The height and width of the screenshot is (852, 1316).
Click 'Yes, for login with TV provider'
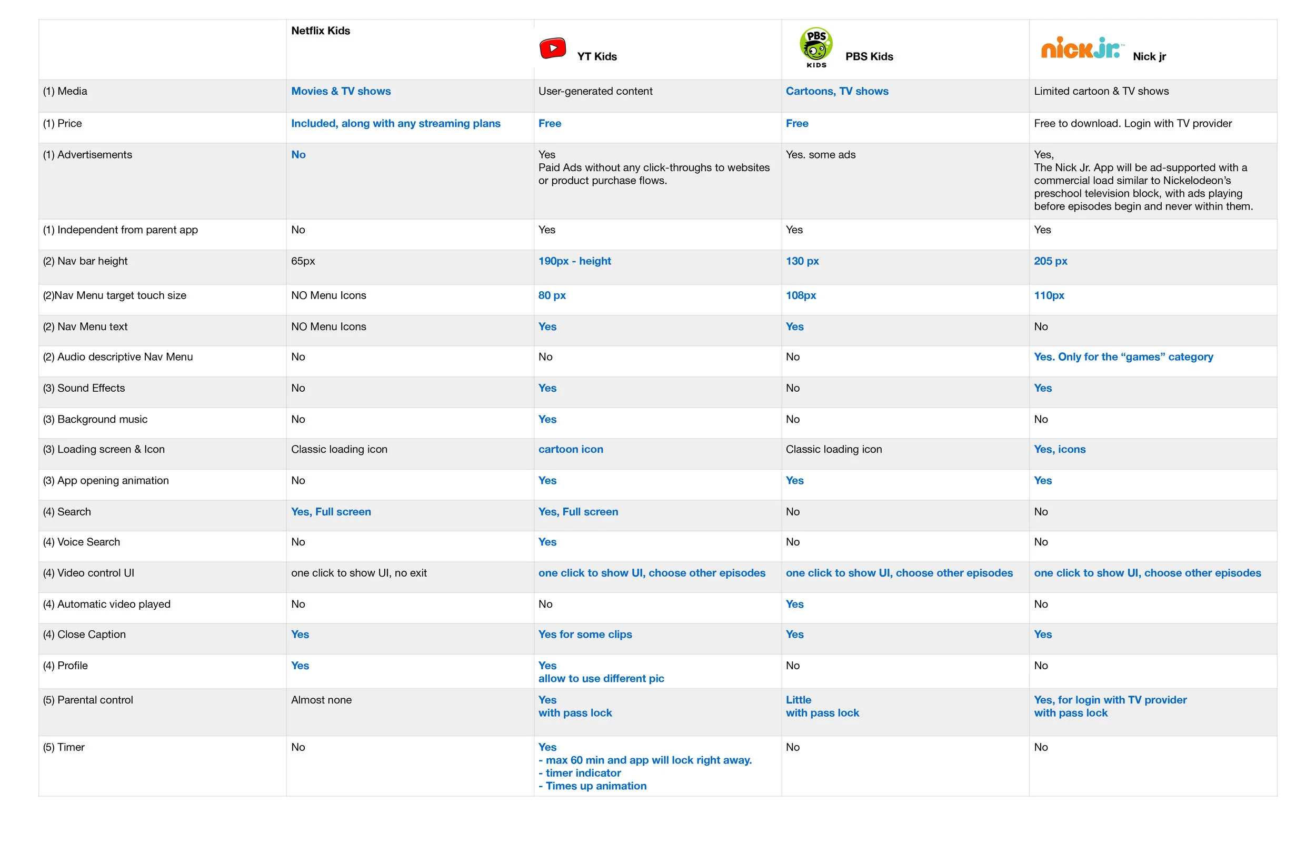1110,700
